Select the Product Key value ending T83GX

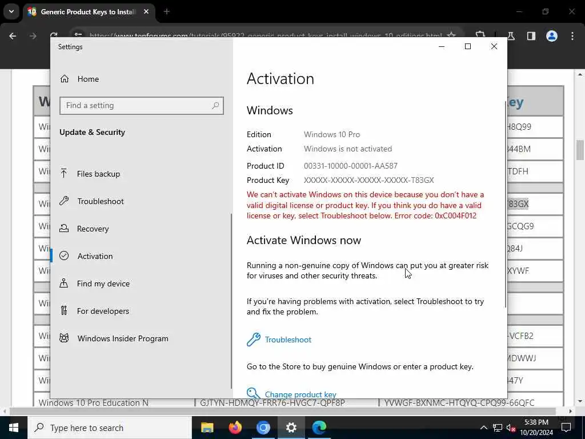pyautogui.click(x=368, y=180)
